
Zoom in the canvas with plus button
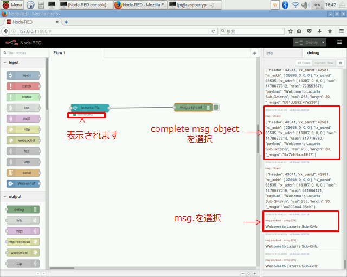point(255,273)
